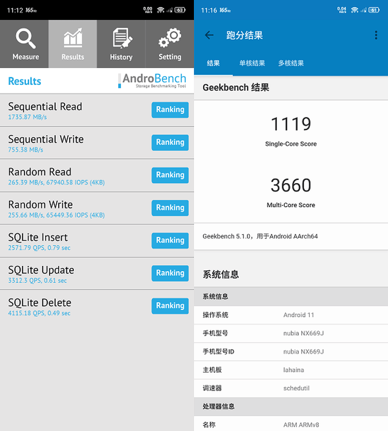Tap the battery icon showing 61
388x431 pixels.
374,10
